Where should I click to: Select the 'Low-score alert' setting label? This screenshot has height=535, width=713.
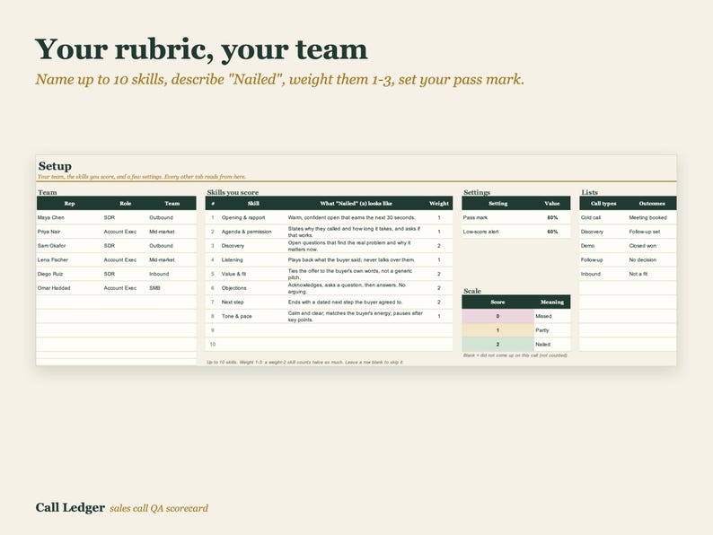497,232
